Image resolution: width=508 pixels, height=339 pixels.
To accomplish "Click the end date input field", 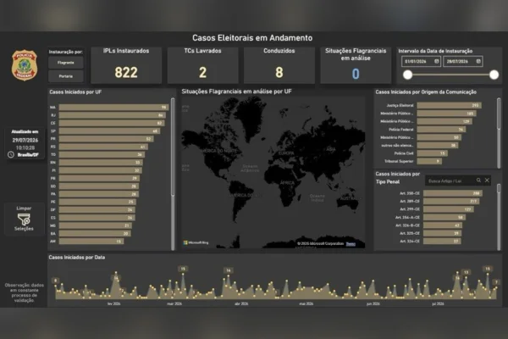I will 462,61.
